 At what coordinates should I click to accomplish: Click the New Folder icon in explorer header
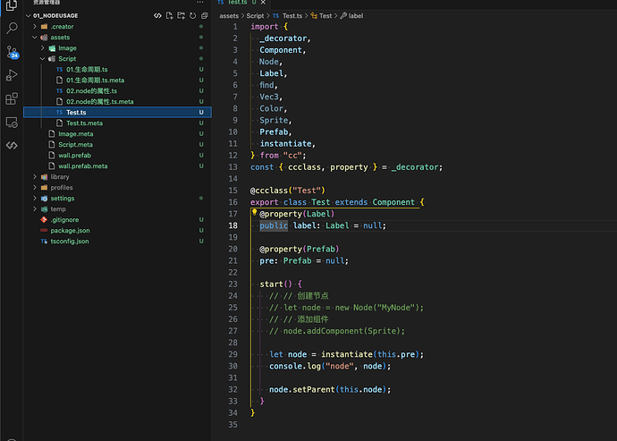[x=182, y=16]
